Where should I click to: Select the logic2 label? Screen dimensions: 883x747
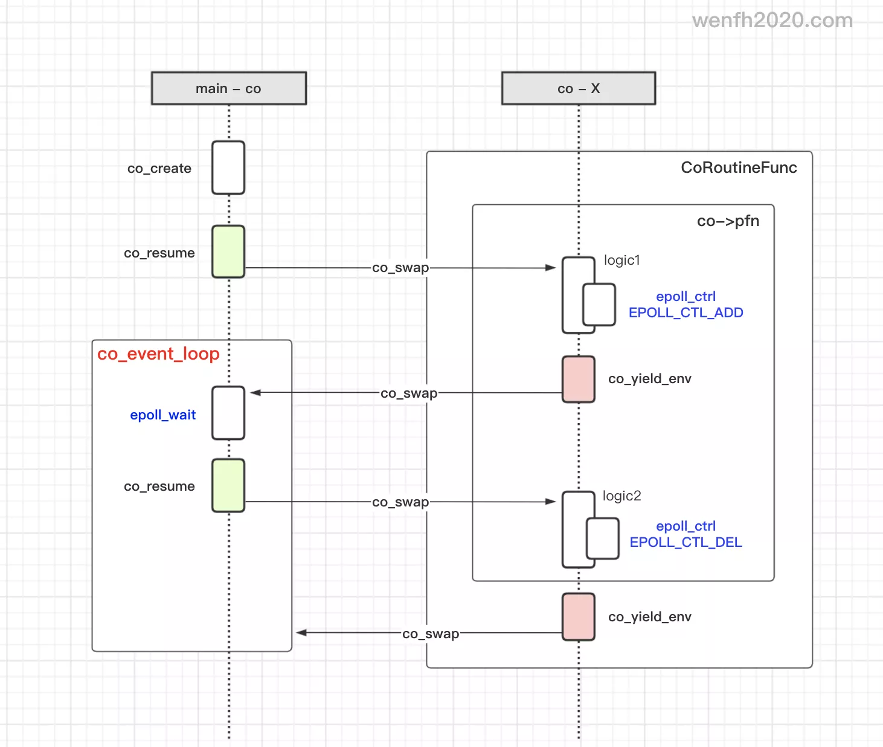[621, 496]
